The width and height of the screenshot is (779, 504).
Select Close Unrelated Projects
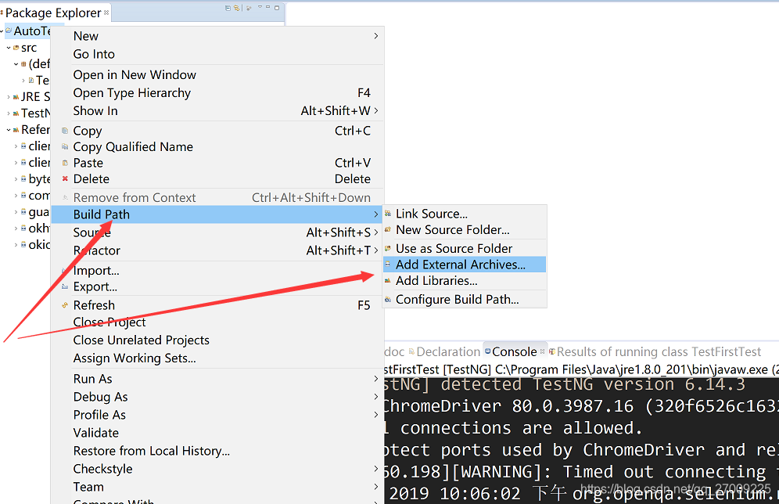point(217,340)
